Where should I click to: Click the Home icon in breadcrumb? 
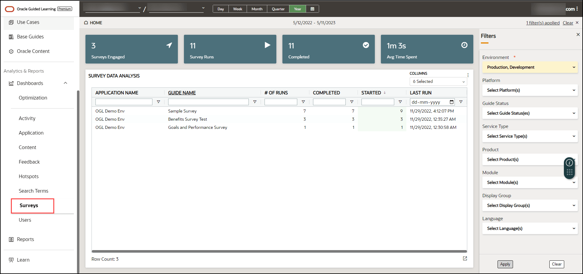86,23
